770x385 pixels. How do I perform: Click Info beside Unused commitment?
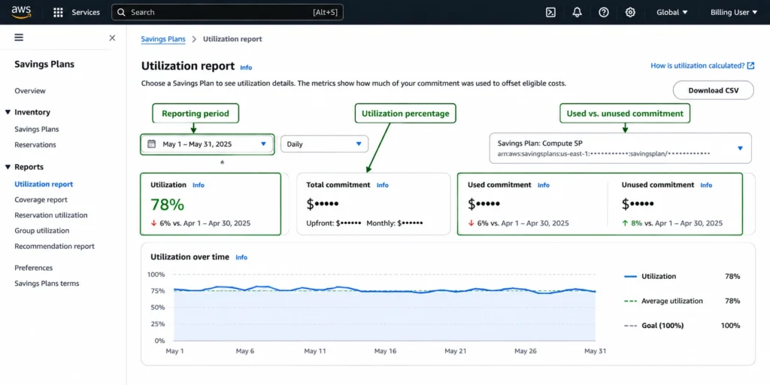tap(706, 185)
